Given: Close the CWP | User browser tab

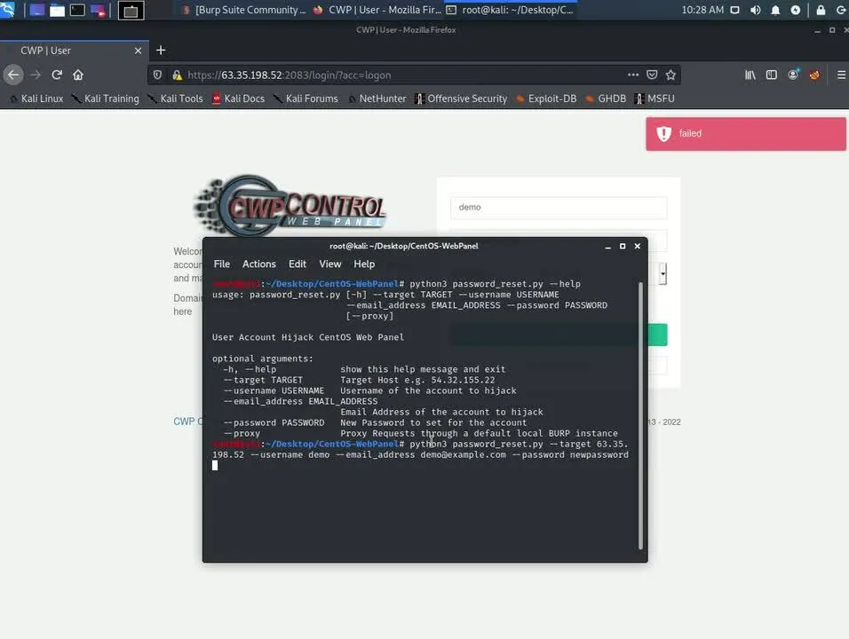Looking at the screenshot, I should point(138,51).
